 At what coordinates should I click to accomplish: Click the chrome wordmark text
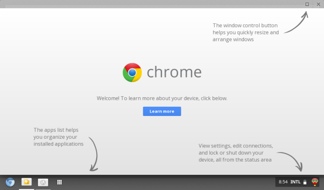pyautogui.click(x=174, y=71)
